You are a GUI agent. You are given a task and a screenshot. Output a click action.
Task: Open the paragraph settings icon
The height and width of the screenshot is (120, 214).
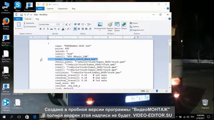click(90, 29)
